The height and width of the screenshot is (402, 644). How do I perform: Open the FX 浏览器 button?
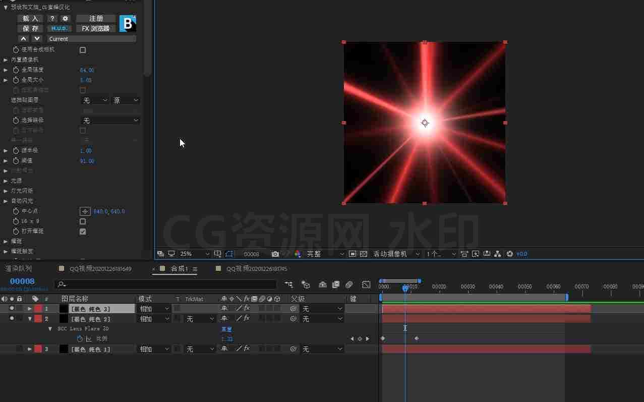[96, 29]
